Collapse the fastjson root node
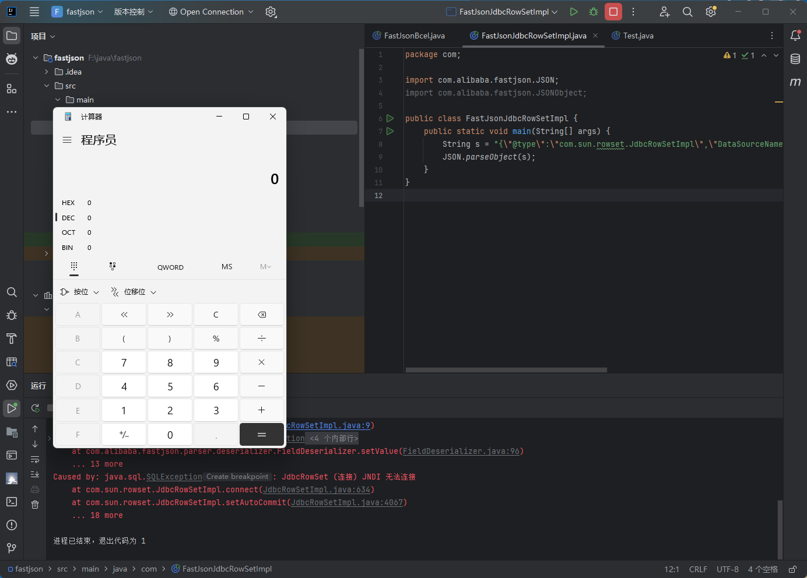This screenshot has height=578, width=807. (x=36, y=58)
